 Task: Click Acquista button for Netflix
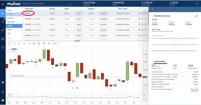point(103,13)
